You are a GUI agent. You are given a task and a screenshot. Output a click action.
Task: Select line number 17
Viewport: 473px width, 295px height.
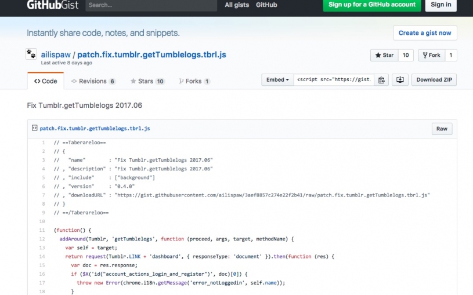[x=42, y=283]
